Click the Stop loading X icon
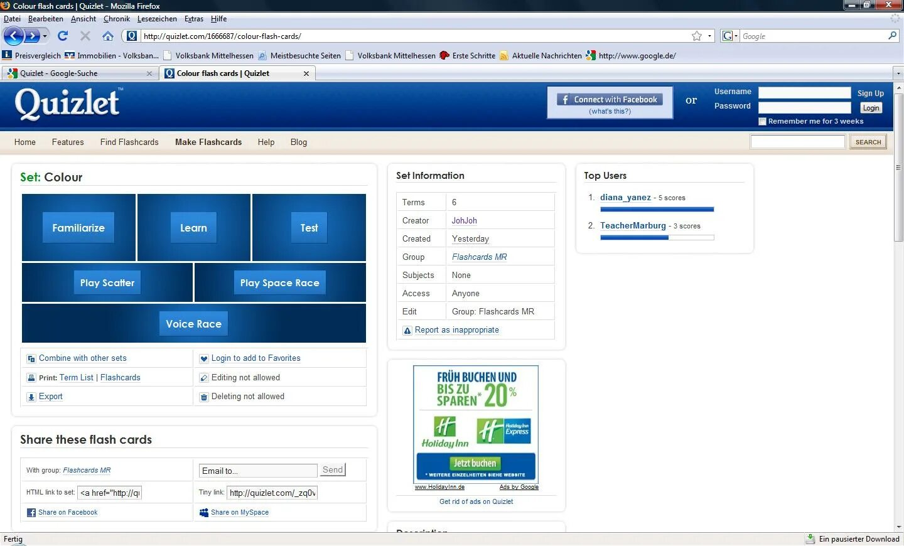 point(85,36)
